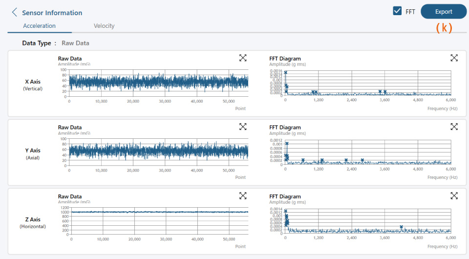Click the highest peak marker in Y Axis FFT
This screenshot has height=259, width=469.
[x=287, y=144]
